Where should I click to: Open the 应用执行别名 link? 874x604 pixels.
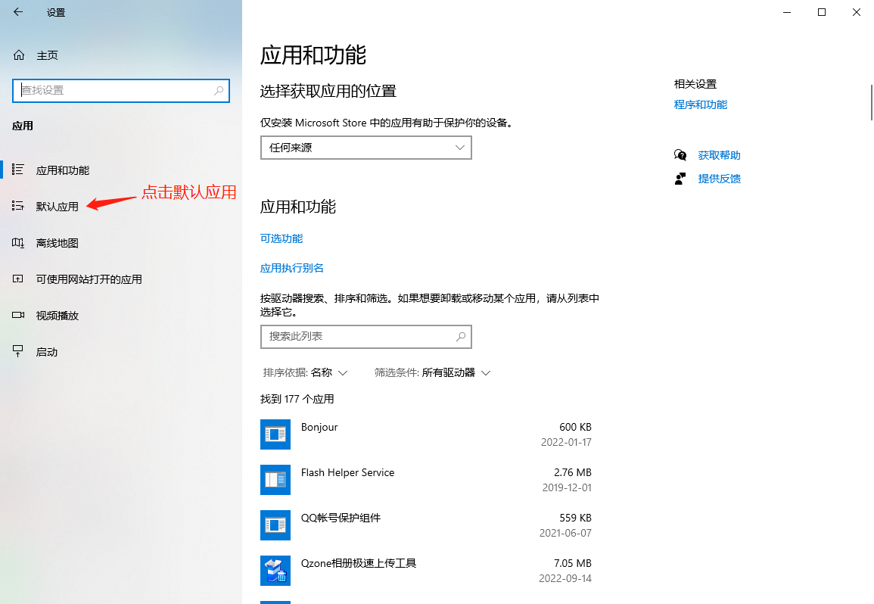coord(292,268)
